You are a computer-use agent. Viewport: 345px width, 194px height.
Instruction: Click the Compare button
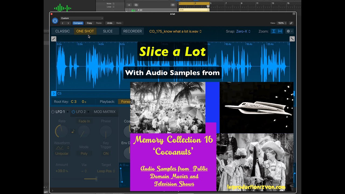click(x=78, y=23)
